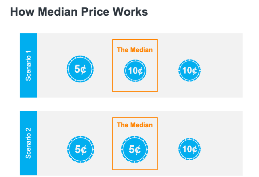The image size is (259, 177).
Task: Select the Scenario 2 blue side tab
Action: 28,143
